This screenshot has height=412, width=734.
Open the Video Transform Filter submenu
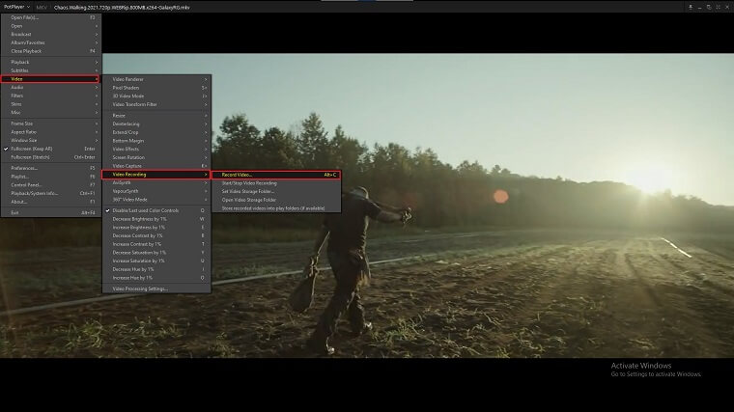[156, 104]
